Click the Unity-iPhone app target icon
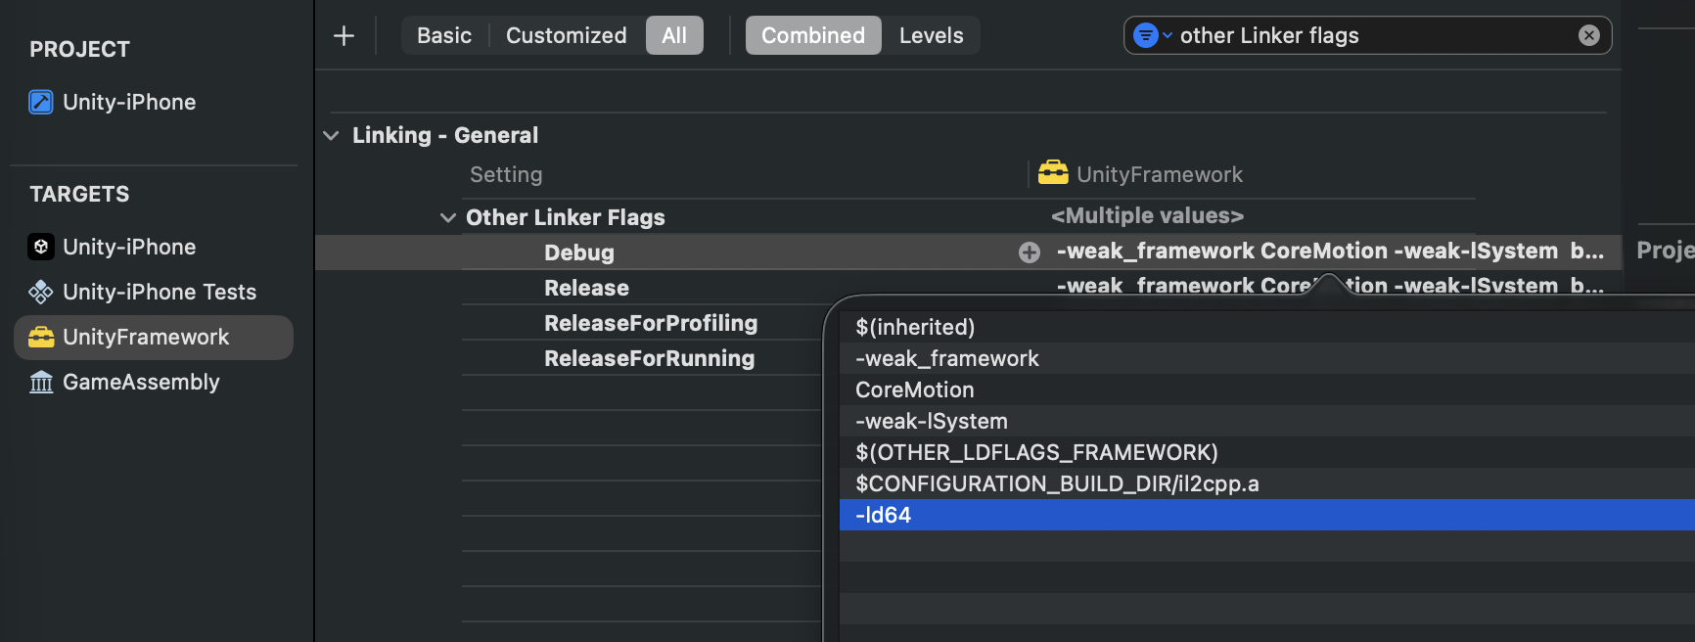The image size is (1695, 642). click(x=41, y=247)
